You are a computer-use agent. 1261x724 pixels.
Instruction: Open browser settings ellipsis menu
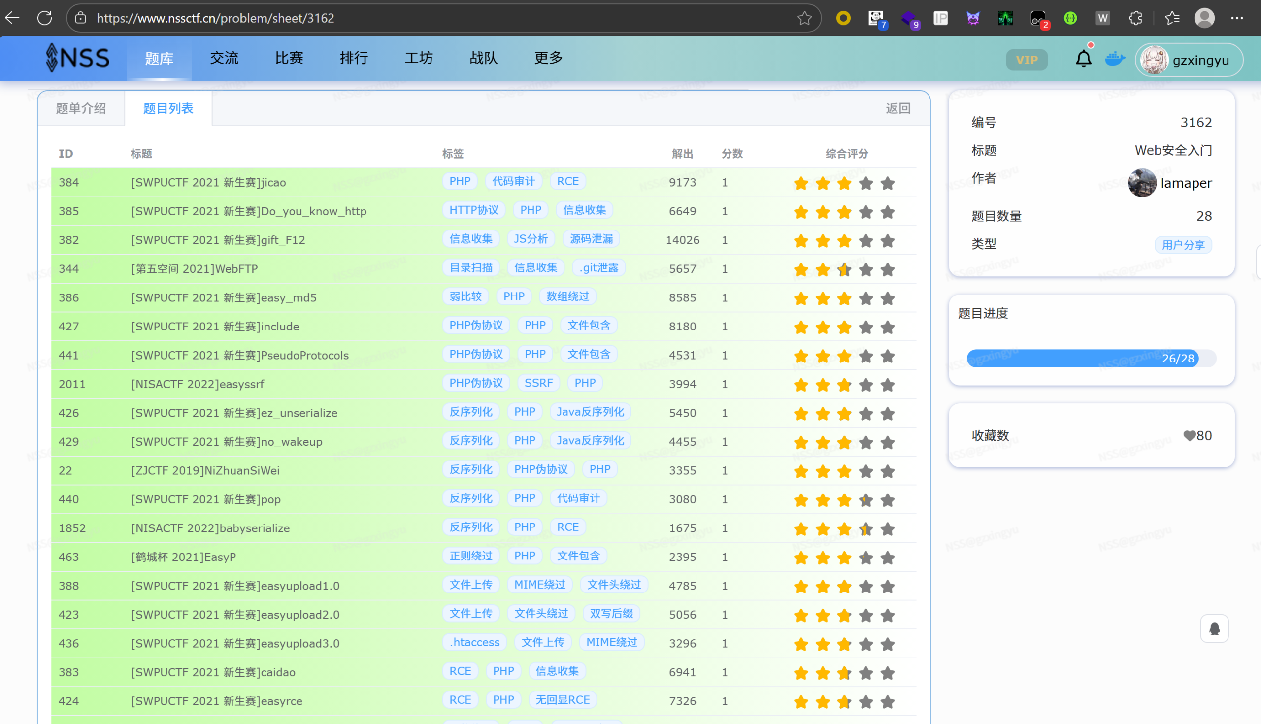tap(1237, 18)
